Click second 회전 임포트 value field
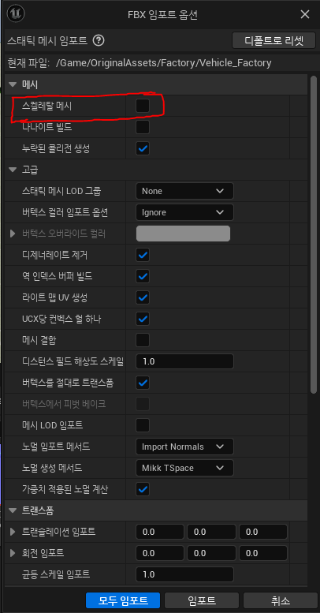The image size is (320, 613). click(211, 553)
